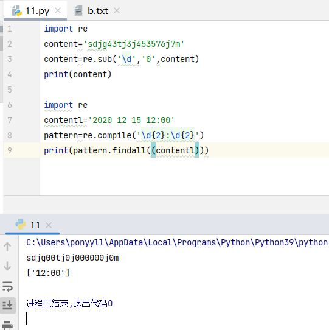Click the output line ['12:00']
The width and height of the screenshot is (329, 330).
47,273
